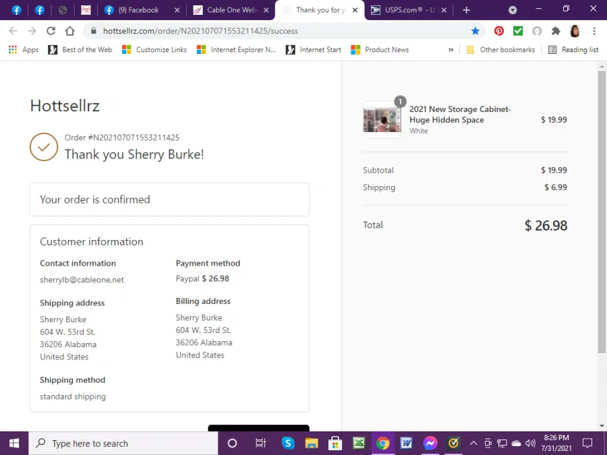Click the OneDrive cloud tray icon
This screenshot has height=455, width=607.
point(516,444)
